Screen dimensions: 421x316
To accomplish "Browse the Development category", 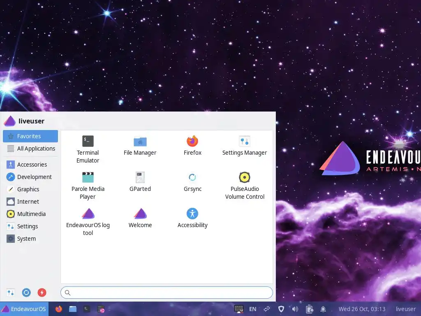I will click(30, 177).
